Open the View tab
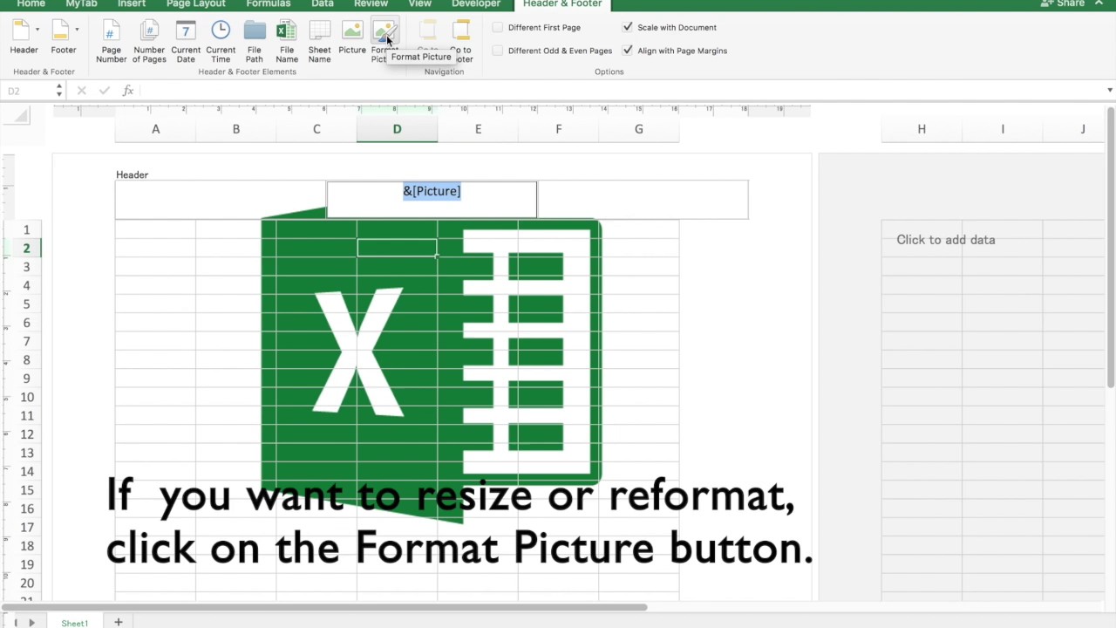1116x628 pixels. coord(420,4)
